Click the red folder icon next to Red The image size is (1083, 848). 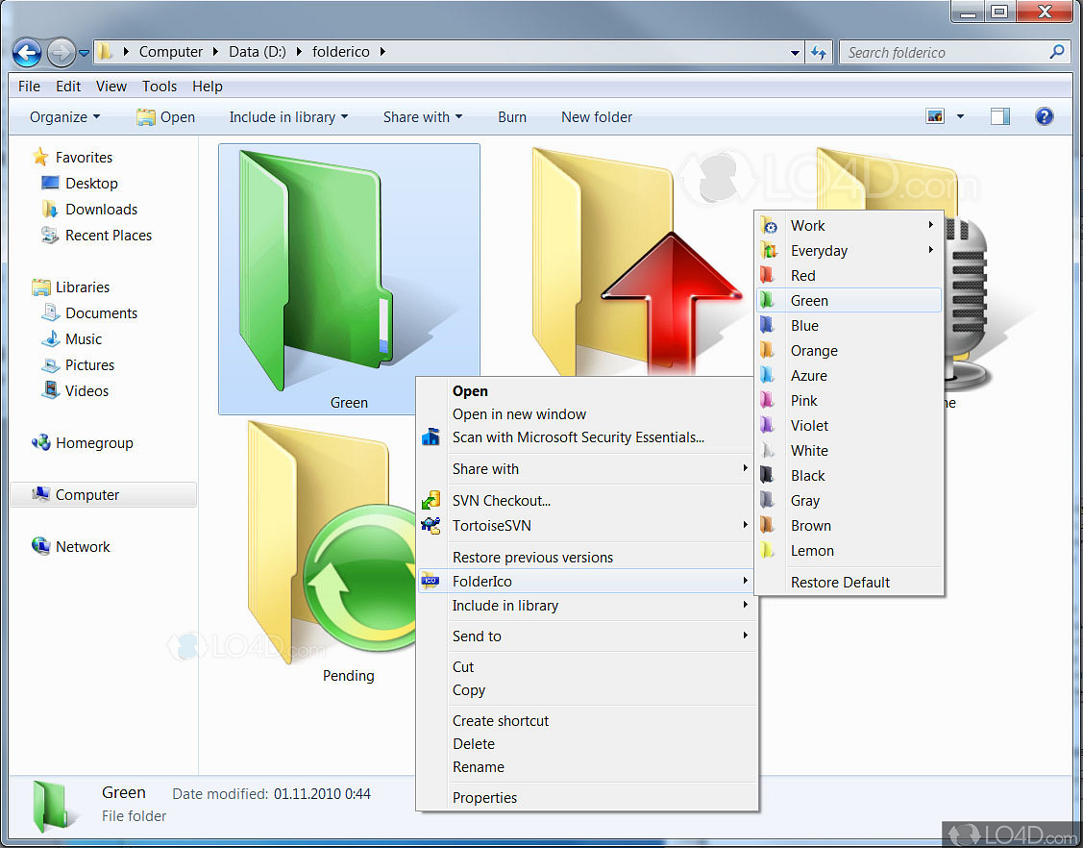coord(767,276)
